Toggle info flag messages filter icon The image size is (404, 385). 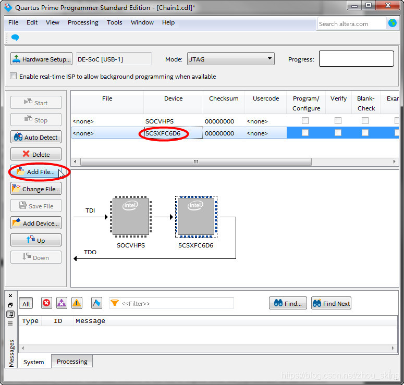tap(96, 303)
